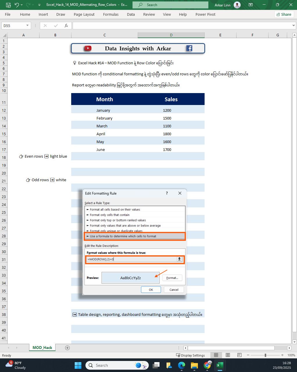Open Customize Quick Access Toolbar dropdown
This screenshot has height=372, width=297.
39,5
